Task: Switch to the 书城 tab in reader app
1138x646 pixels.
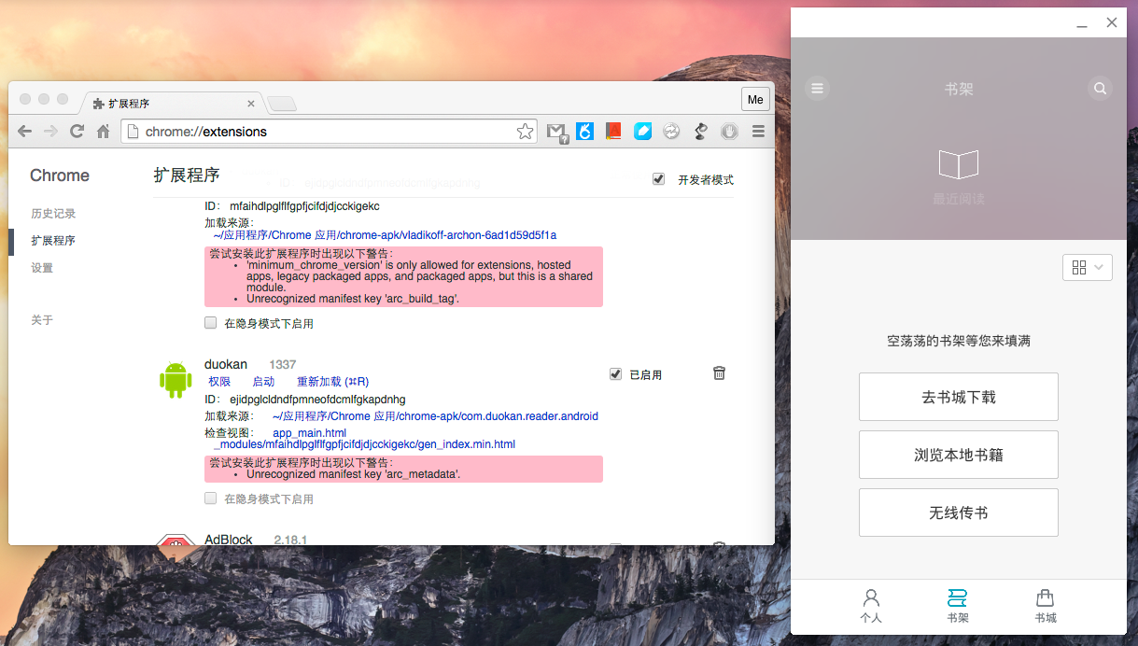Action: tap(1046, 606)
